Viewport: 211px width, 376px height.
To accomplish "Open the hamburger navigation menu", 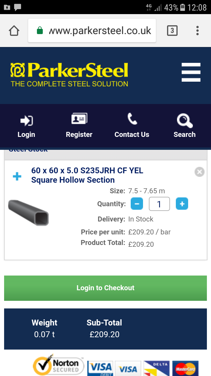I will click(x=191, y=72).
